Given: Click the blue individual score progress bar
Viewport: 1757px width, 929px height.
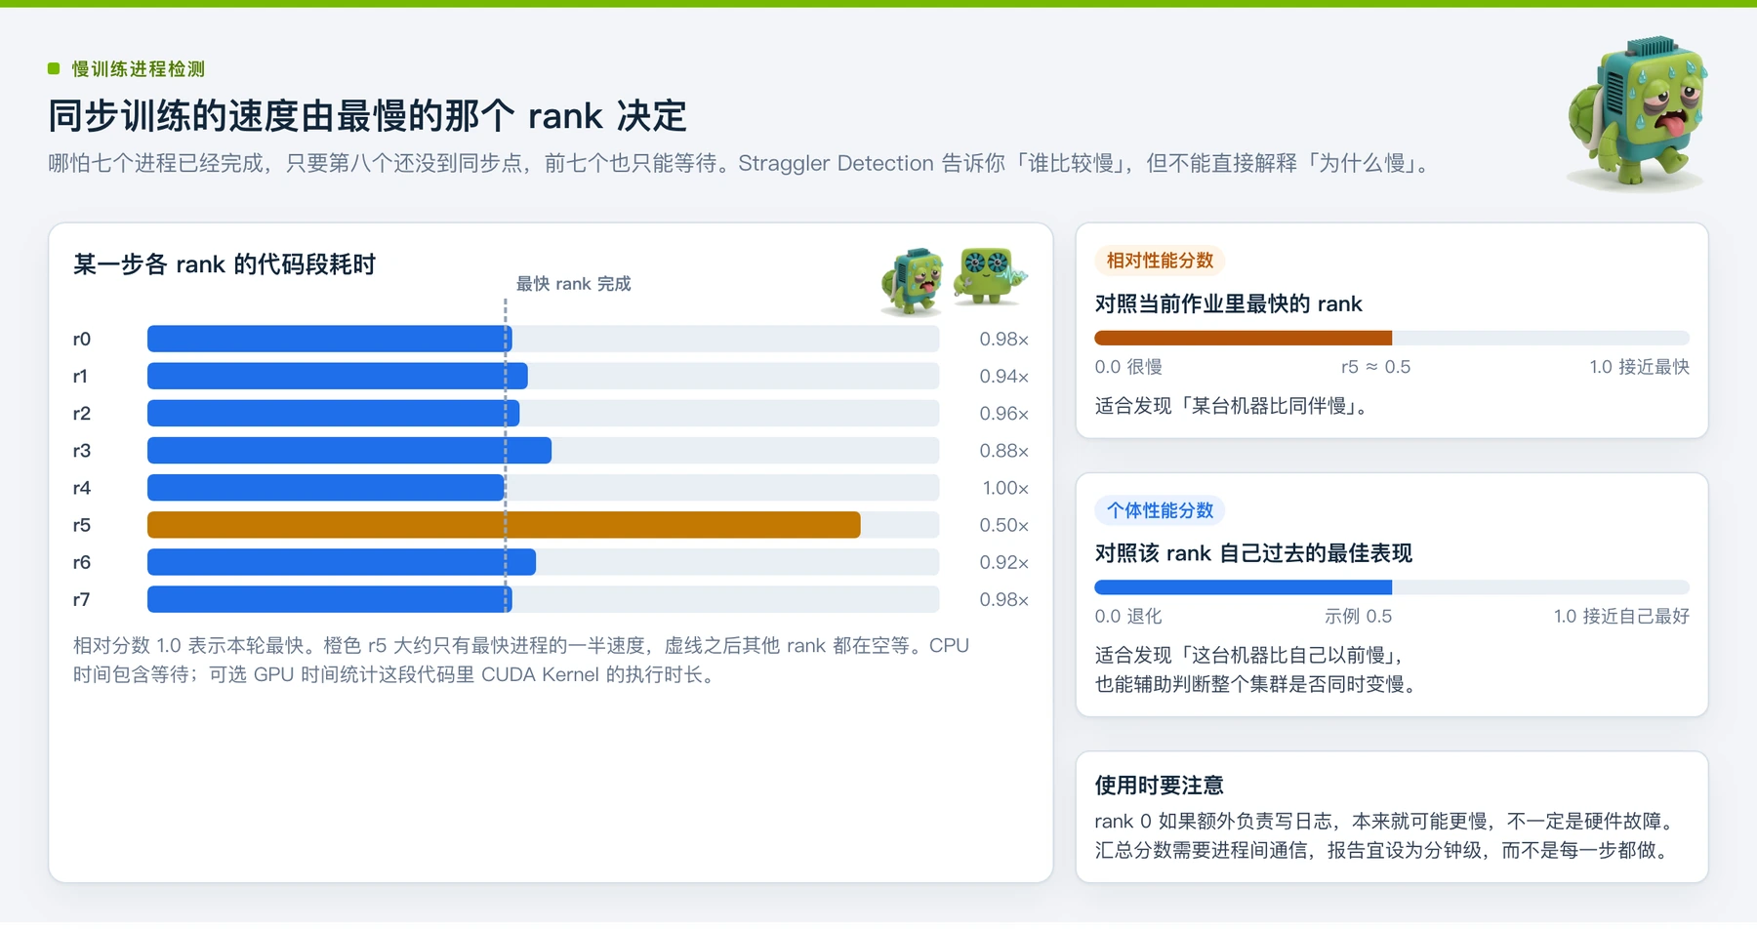Looking at the screenshot, I should coord(1244,587).
